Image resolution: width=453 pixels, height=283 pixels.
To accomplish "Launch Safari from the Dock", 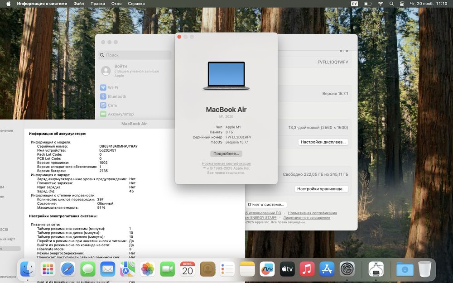I will [x=68, y=269].
